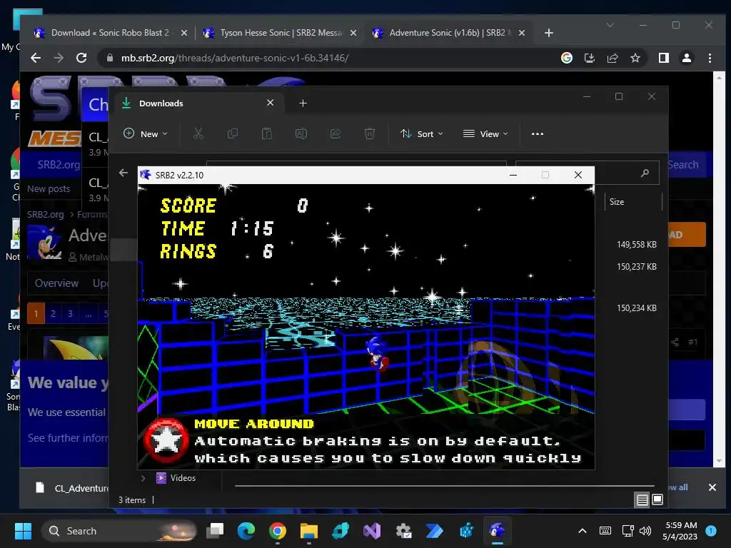
Task: Bookmark this page with star icon
Action: pos(635,58)
